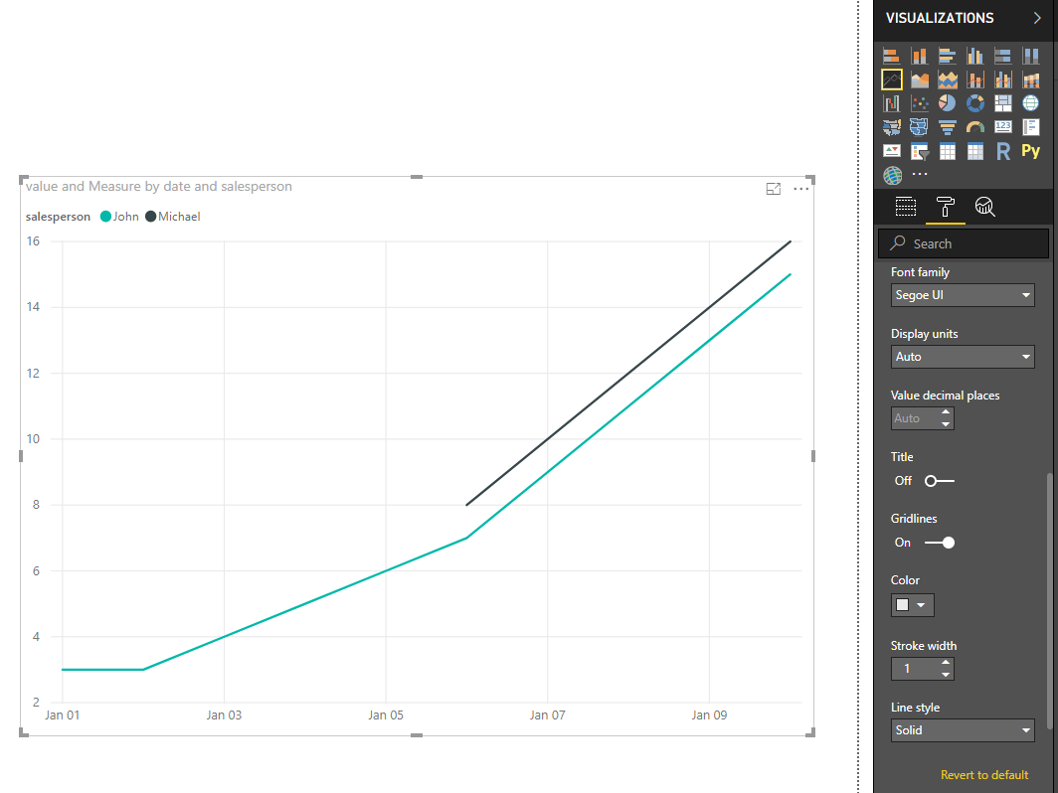Open the gridline Color picker
This screenshot has height=793, width=1058.
[912, 605]
